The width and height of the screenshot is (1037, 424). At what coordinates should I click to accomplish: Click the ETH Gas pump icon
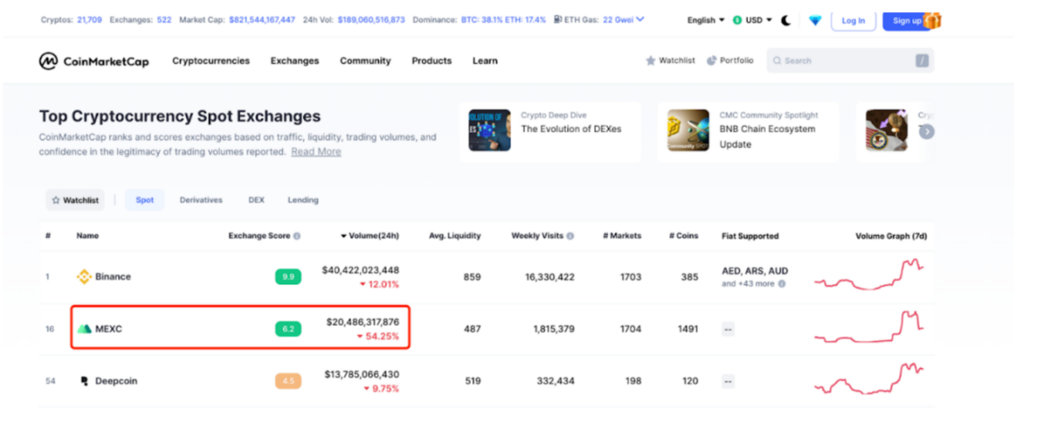(559, 20)
